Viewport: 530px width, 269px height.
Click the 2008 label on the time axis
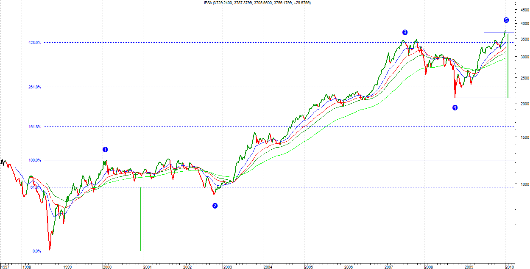(x=428, y=267)
